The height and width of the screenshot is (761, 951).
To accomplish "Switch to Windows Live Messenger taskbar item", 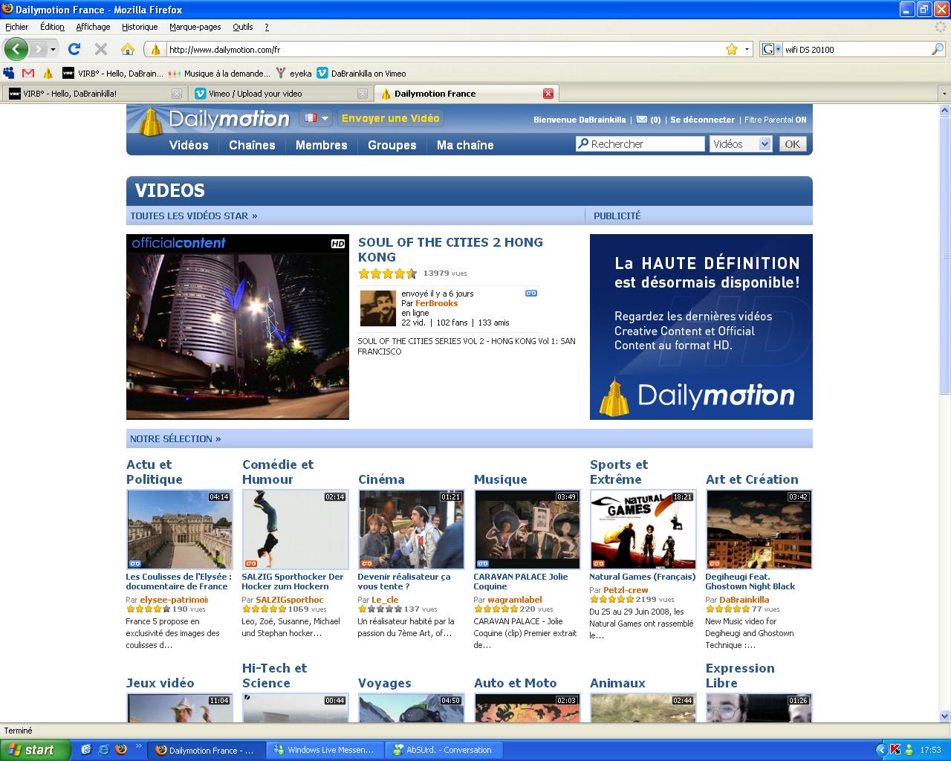I will tap(324, 750).
